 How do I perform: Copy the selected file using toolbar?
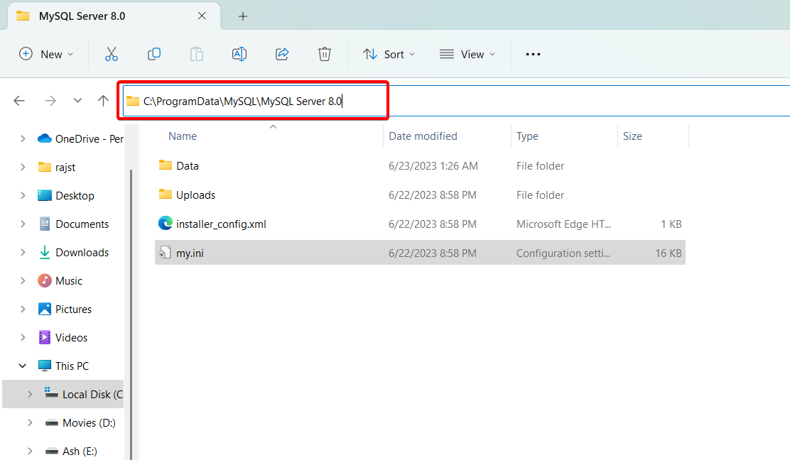pyautogui.click(x=154, y=53)
